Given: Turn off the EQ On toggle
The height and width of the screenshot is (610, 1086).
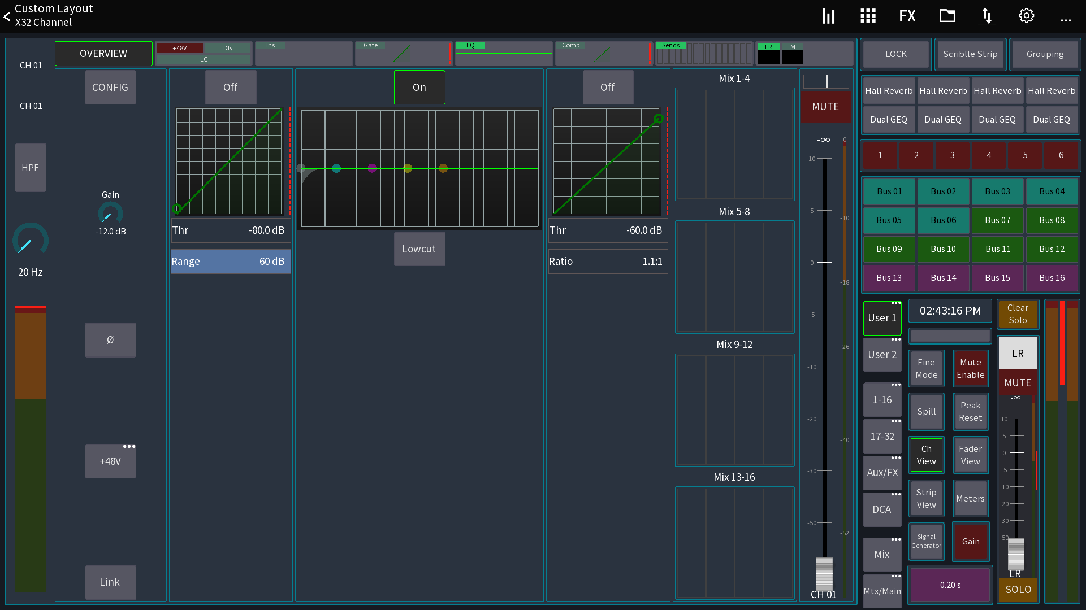Looking at the screenshot, I should (x=419, y=88).
